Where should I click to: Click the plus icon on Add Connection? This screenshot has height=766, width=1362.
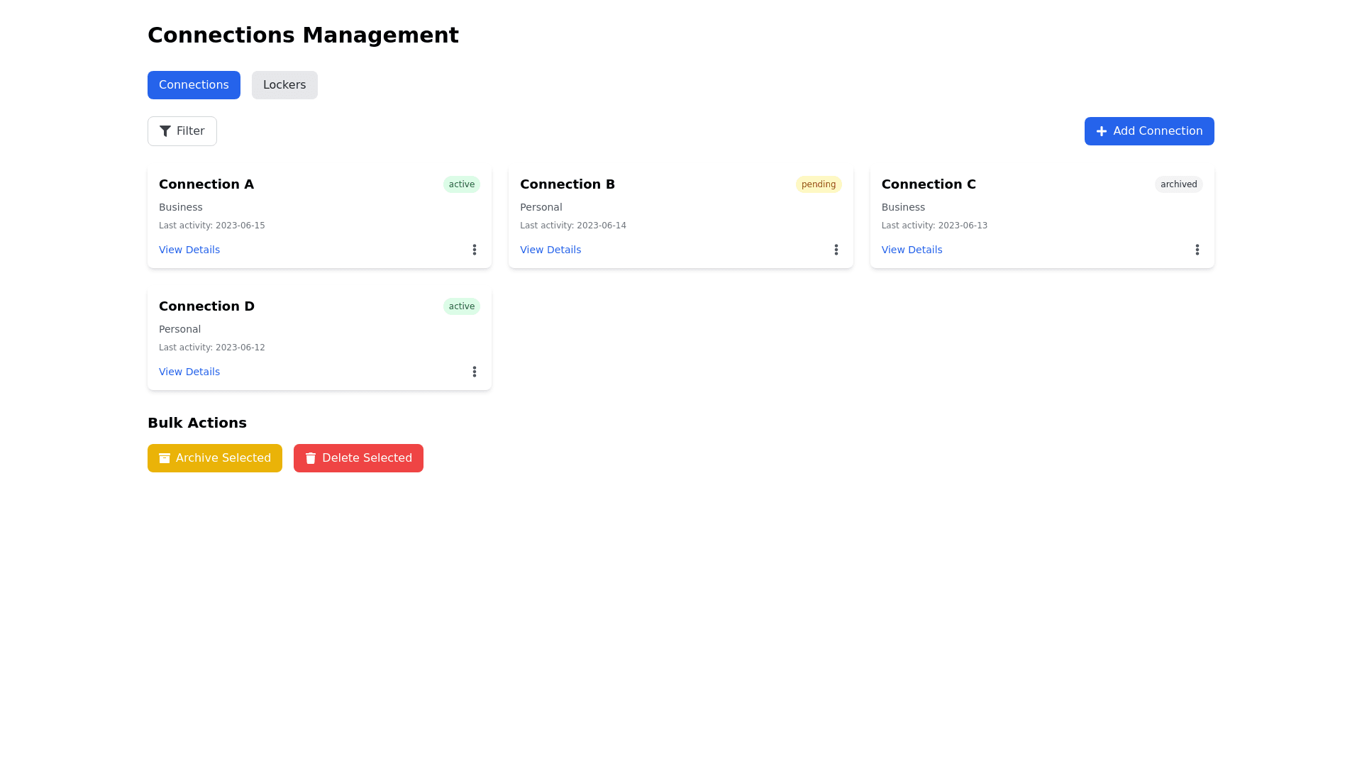click(1101, 131)
